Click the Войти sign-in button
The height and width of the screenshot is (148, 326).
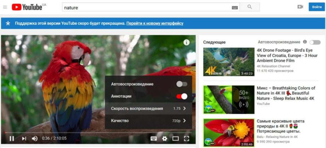316,7
